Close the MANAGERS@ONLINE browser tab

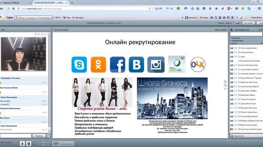(67, 3)
